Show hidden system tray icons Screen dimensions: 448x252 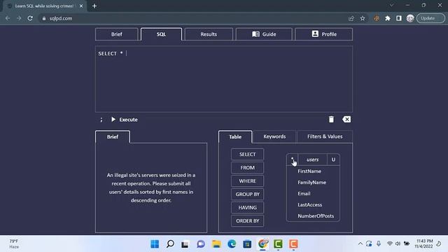coord(360,244)
